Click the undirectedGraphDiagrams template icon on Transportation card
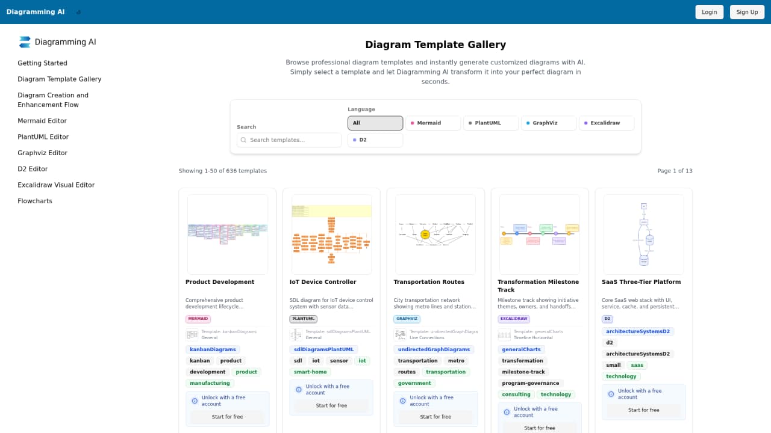Image resolution: width=771 pixels, height=433 pixels. (x=400, y=334)
